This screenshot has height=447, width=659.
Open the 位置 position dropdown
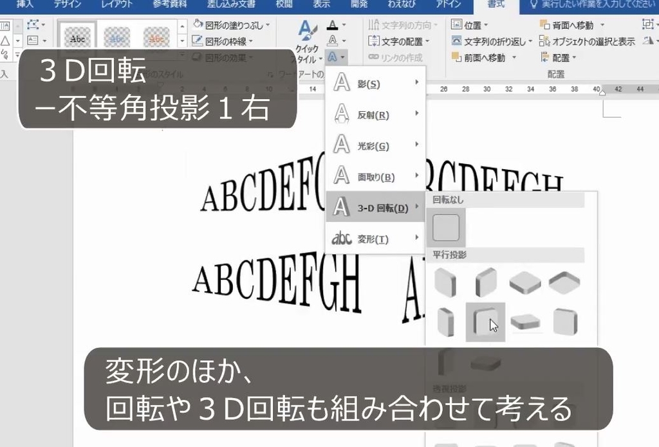470,25
